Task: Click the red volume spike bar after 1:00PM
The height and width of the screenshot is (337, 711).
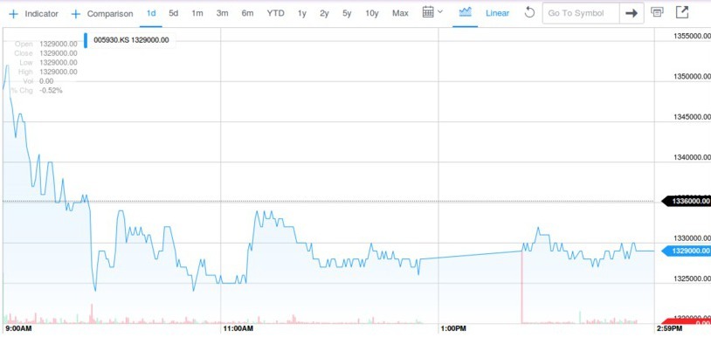Action: click(x=522, y=286)
